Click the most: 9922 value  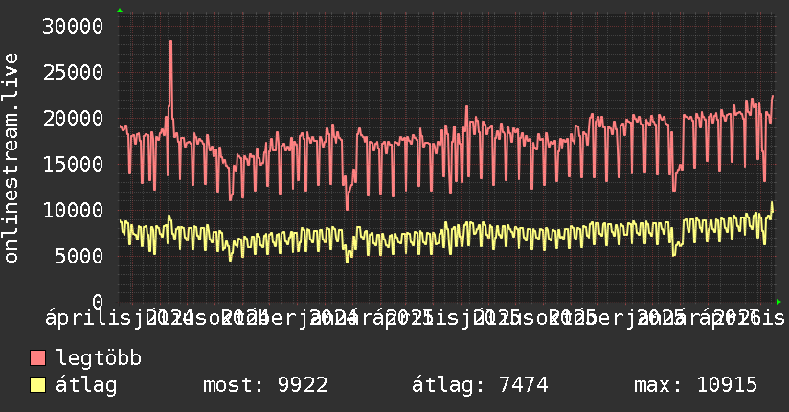coord(265,385)
